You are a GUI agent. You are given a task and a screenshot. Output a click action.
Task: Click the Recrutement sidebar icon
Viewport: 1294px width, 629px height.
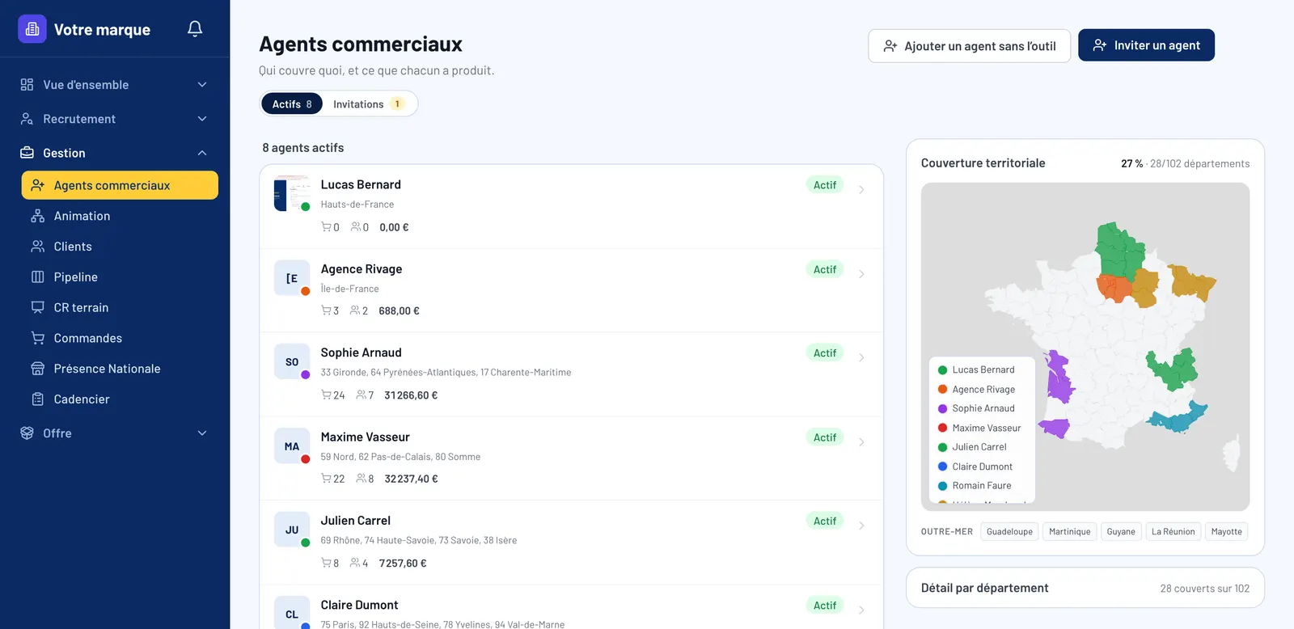(27, 119)
